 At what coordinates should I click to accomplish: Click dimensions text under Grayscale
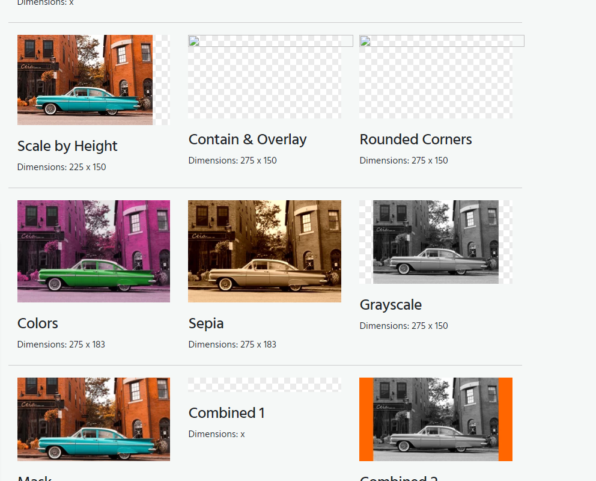pyautogui.click(x=404, y=326)
